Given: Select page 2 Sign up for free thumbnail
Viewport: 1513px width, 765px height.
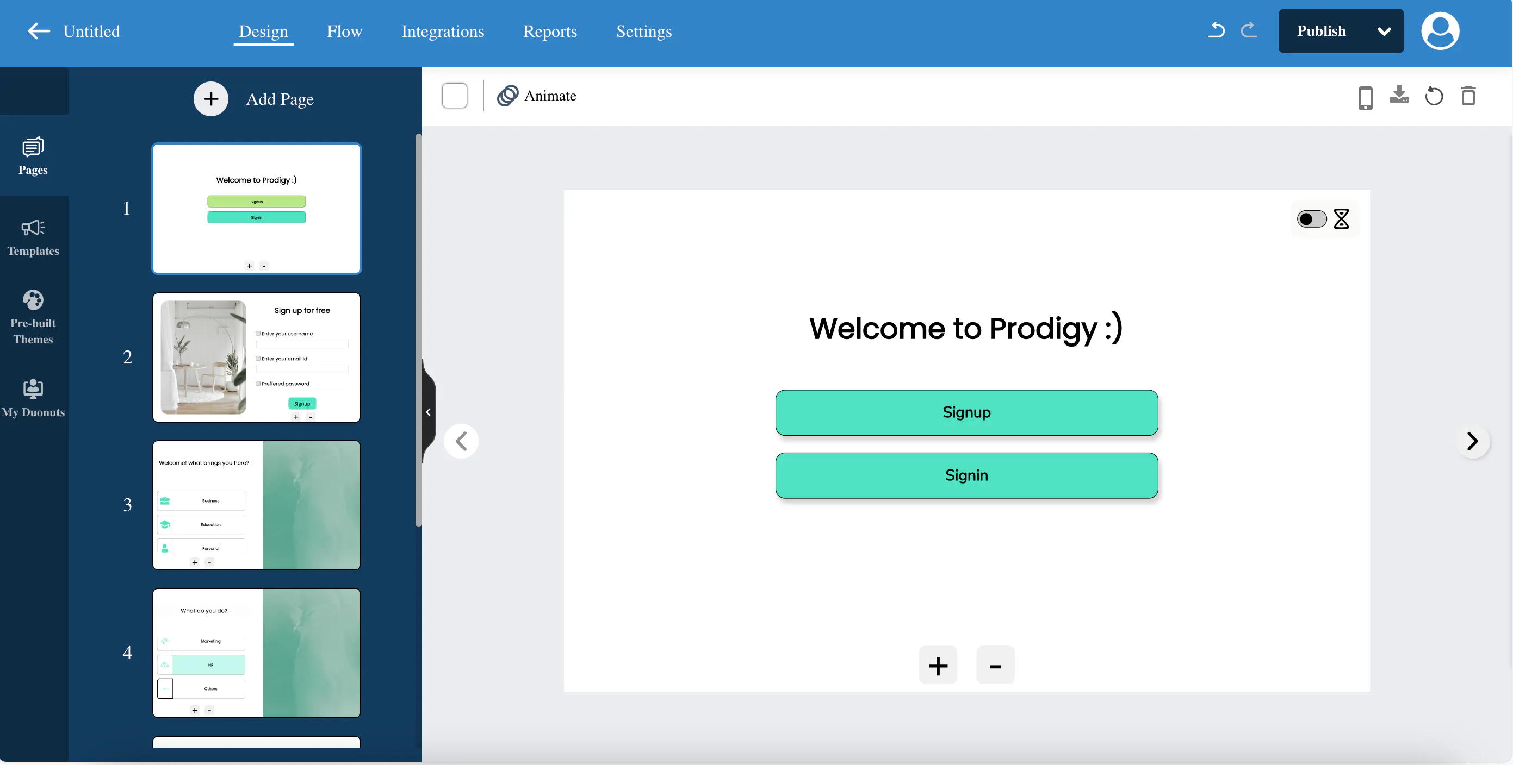Looking at the screenshot, I should click(x=257, y=358).
